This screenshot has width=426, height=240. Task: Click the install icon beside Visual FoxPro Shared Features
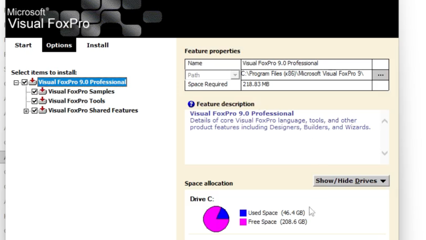click(x=42, y=110)
